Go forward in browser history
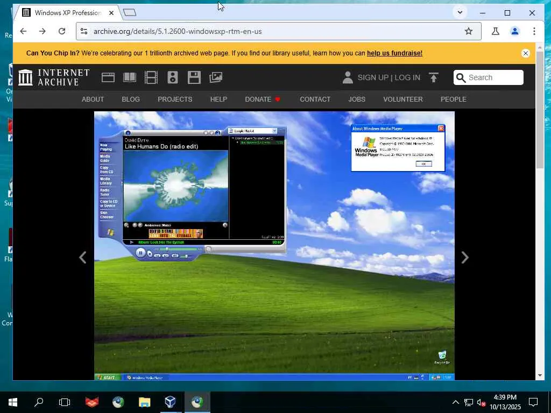This screenshot has height=413, width=551. 43,31
